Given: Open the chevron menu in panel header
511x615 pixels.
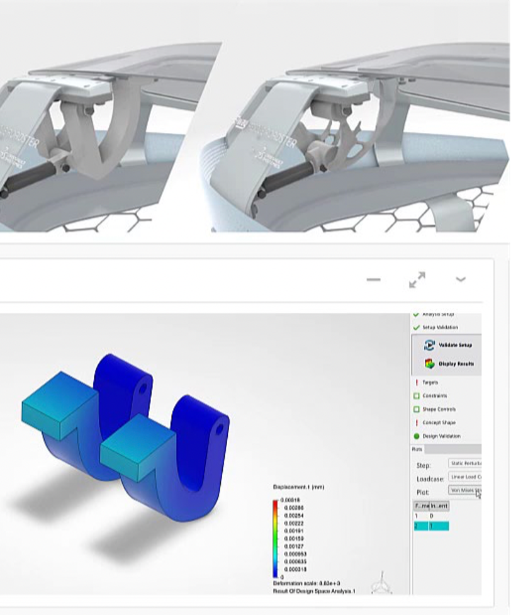Looking at the screenshot, I should click(x=461, y=279).
